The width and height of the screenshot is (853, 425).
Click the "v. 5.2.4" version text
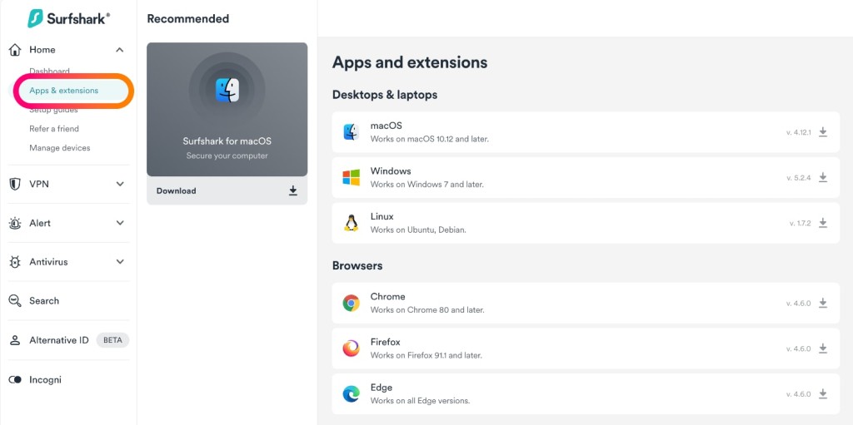pos(799,178)
